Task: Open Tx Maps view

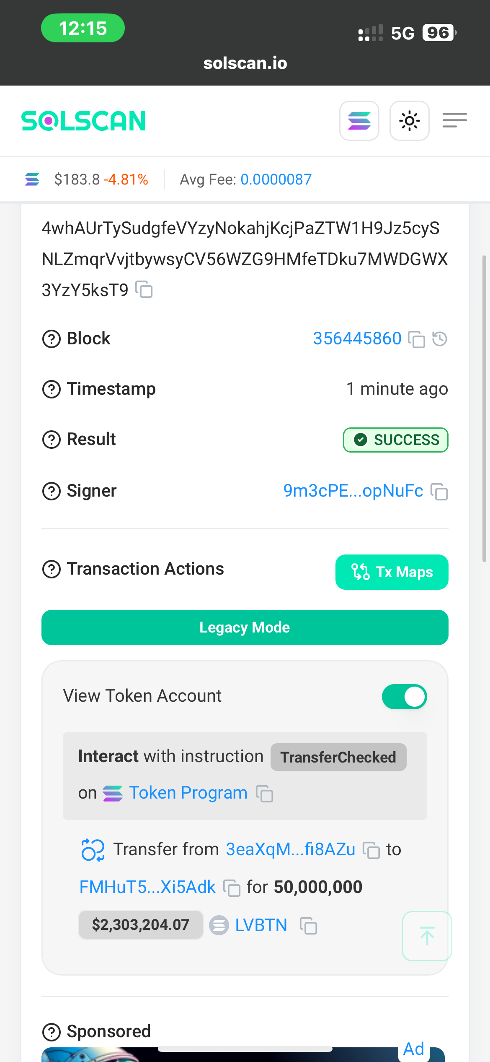Action: click(x=392, y=572)
